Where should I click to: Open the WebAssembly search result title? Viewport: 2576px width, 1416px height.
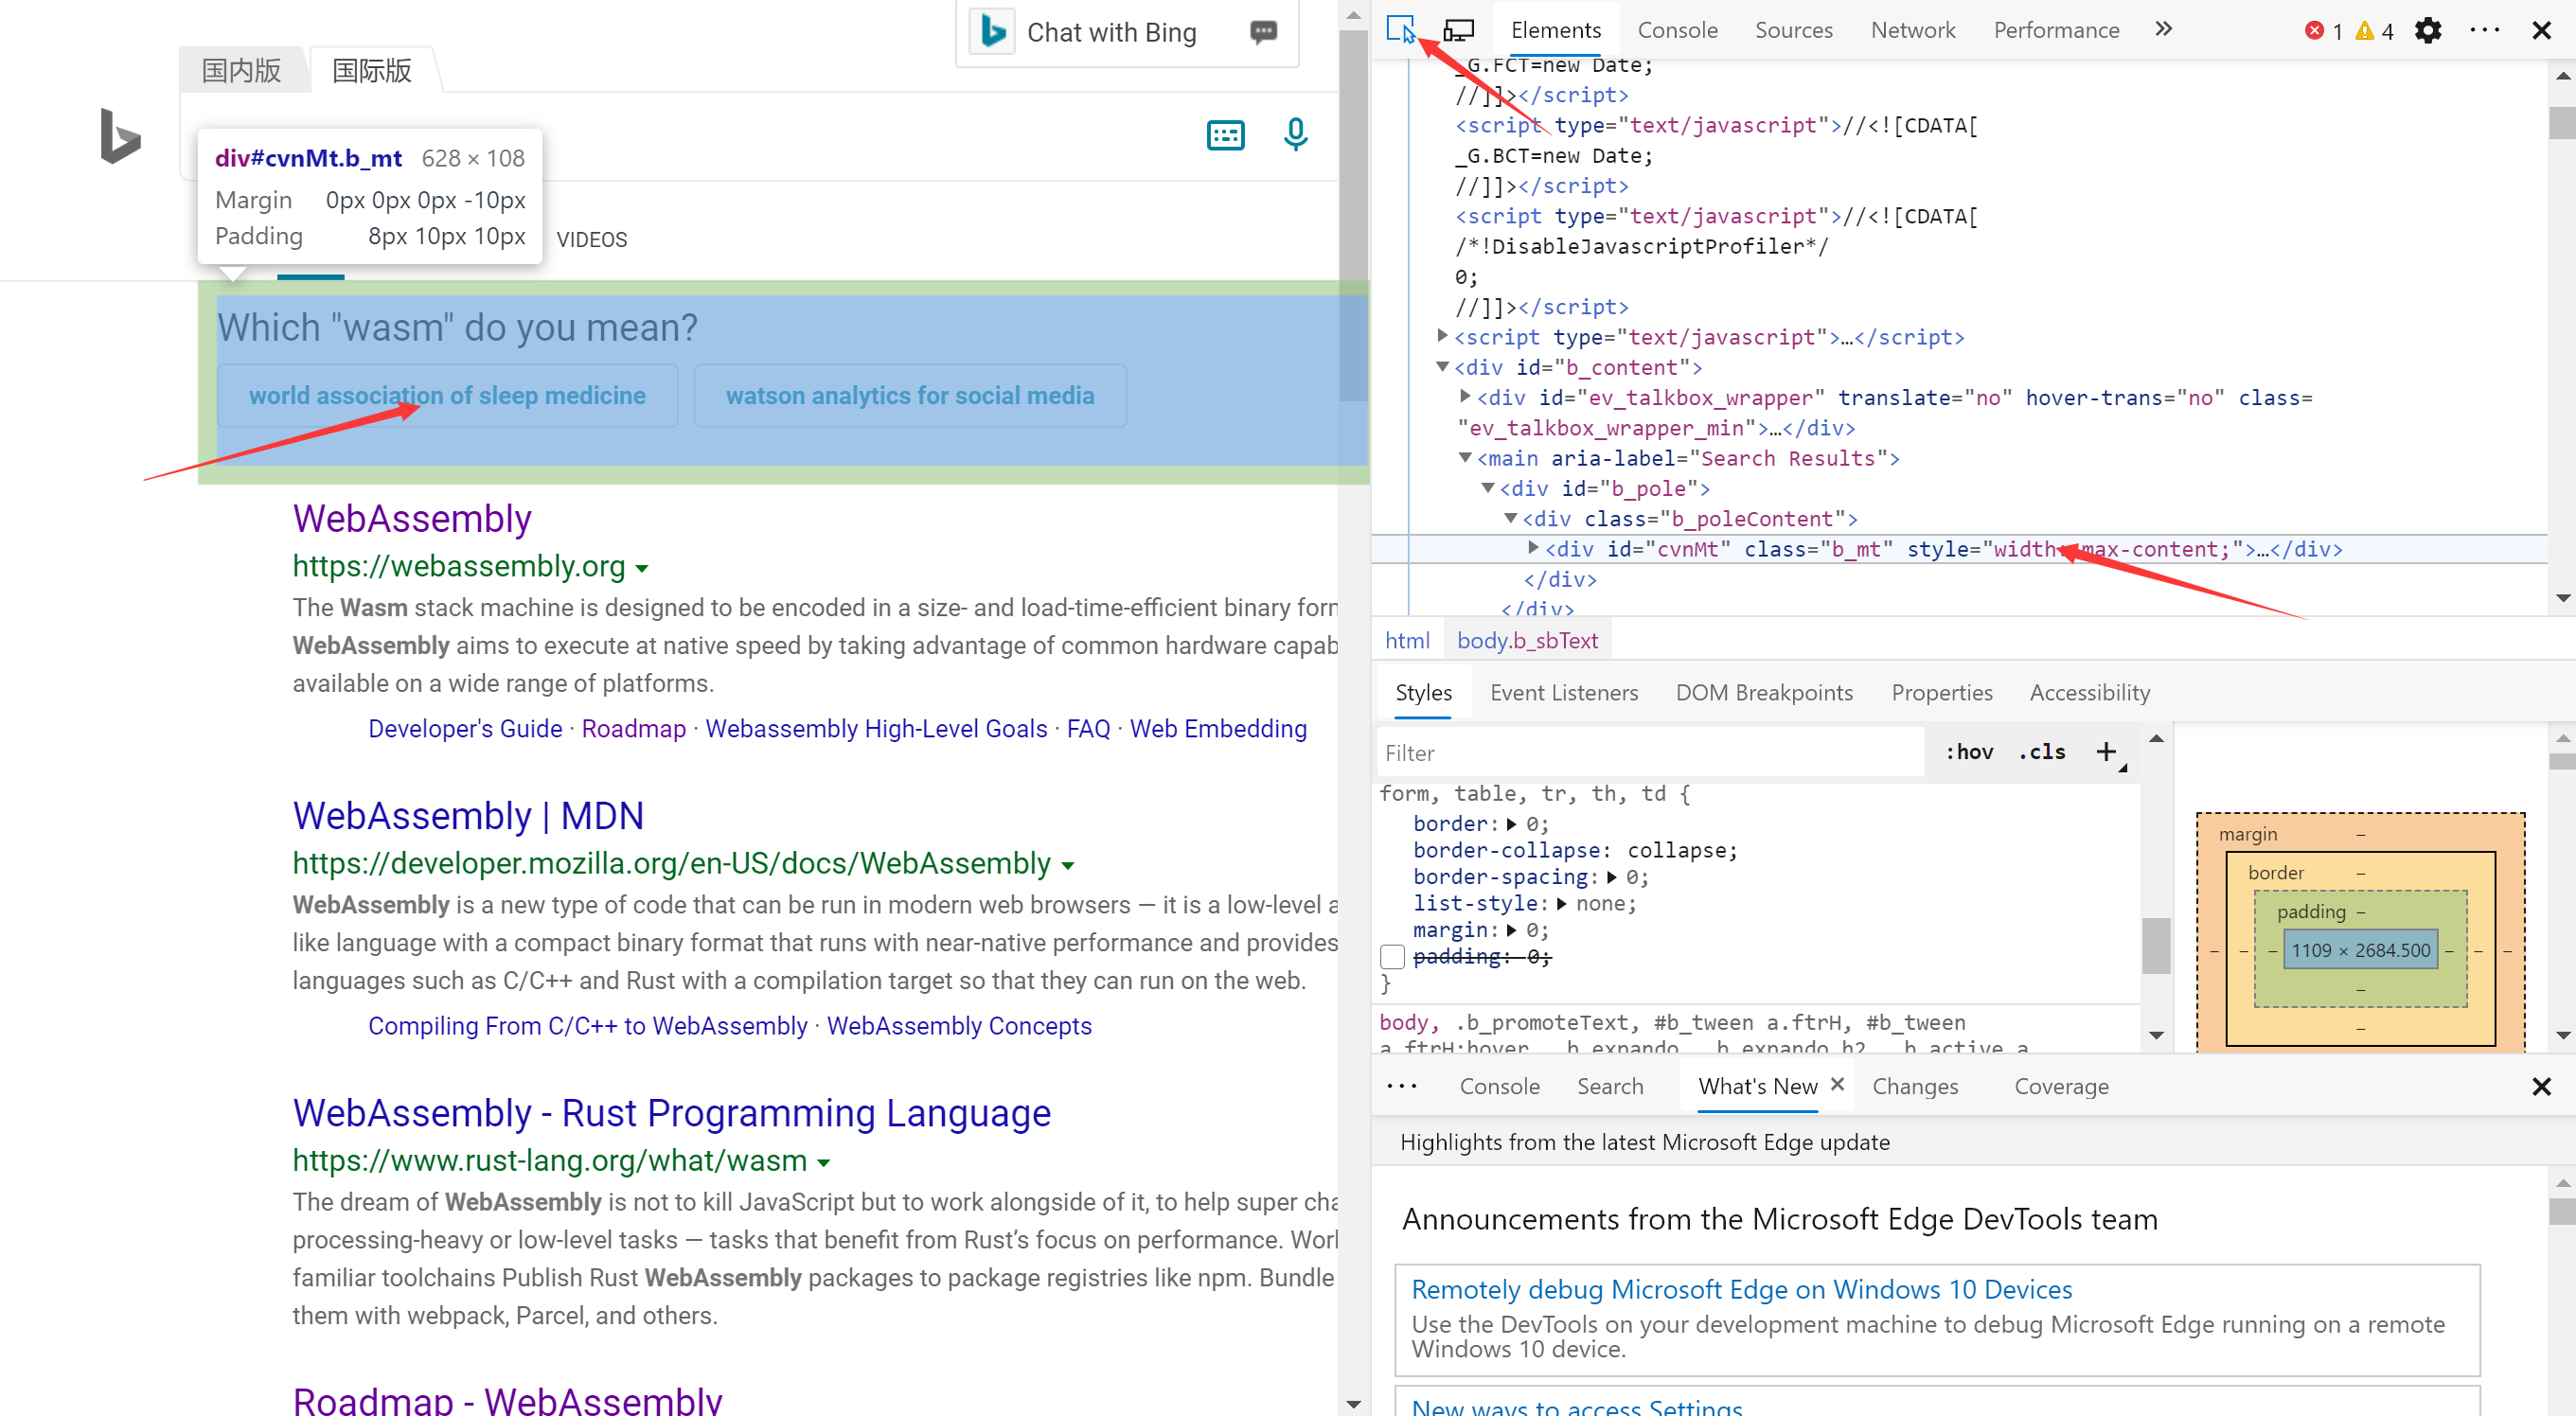pos(412,518)
